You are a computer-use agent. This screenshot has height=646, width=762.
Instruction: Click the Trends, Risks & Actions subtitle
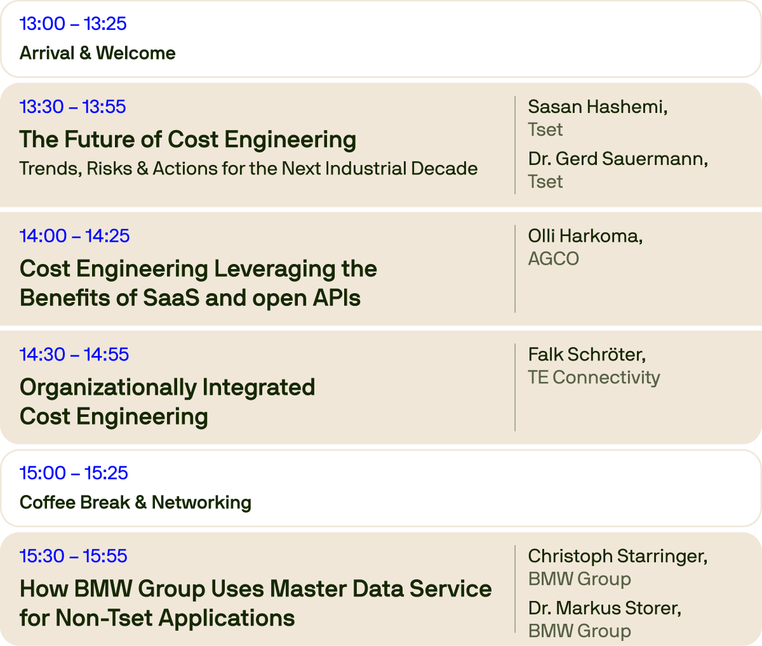(x=248, y=168)
